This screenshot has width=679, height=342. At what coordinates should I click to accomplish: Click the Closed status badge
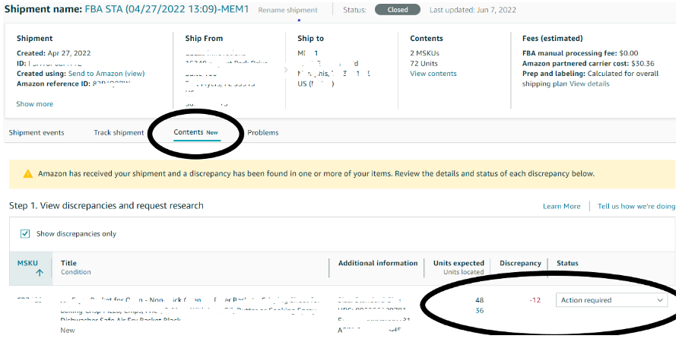pyautogui.click(x=398, y=10)
